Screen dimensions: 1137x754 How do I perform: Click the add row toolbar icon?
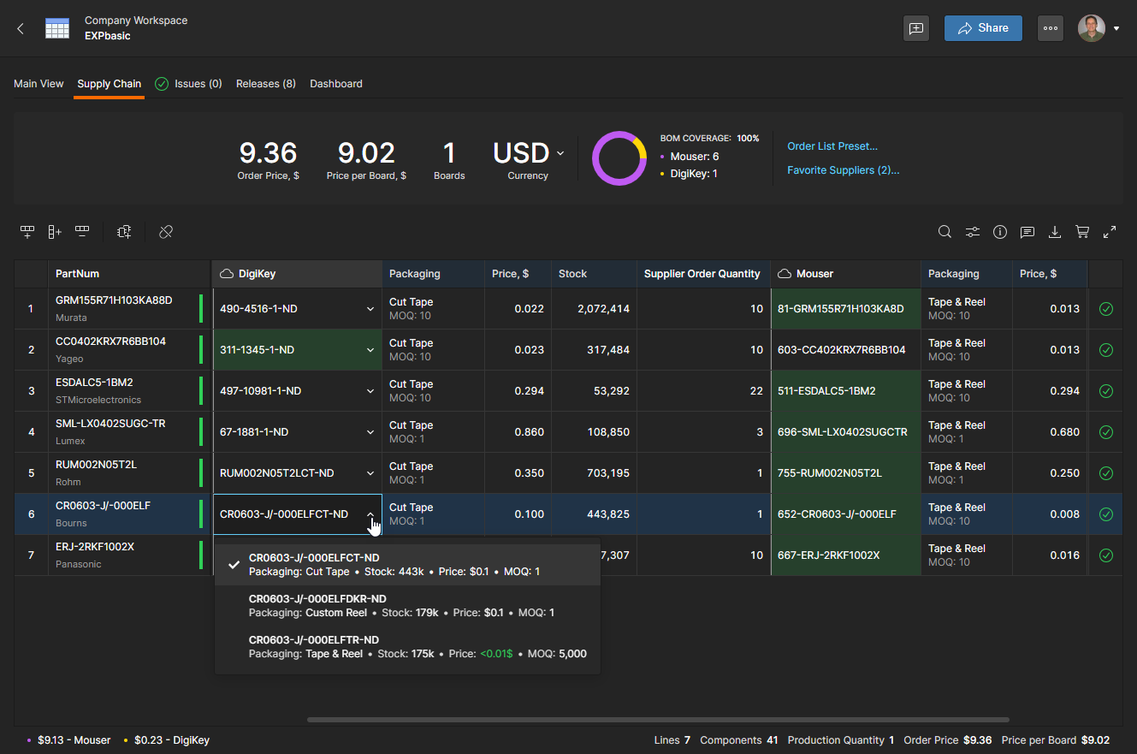point(27,232)
